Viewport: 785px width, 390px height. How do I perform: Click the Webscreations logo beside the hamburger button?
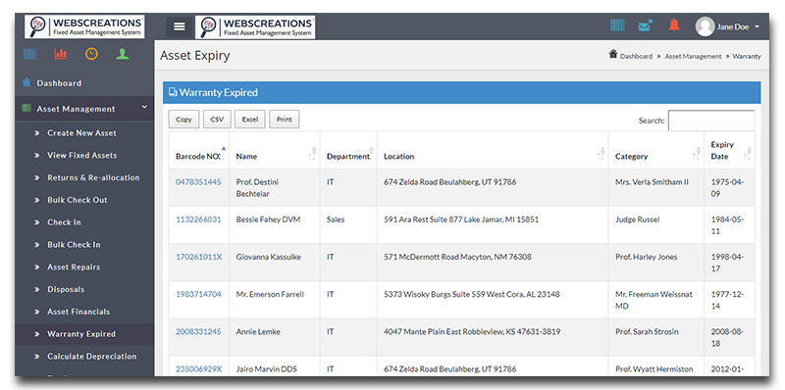pyautogui.click(x=255, y=26)
